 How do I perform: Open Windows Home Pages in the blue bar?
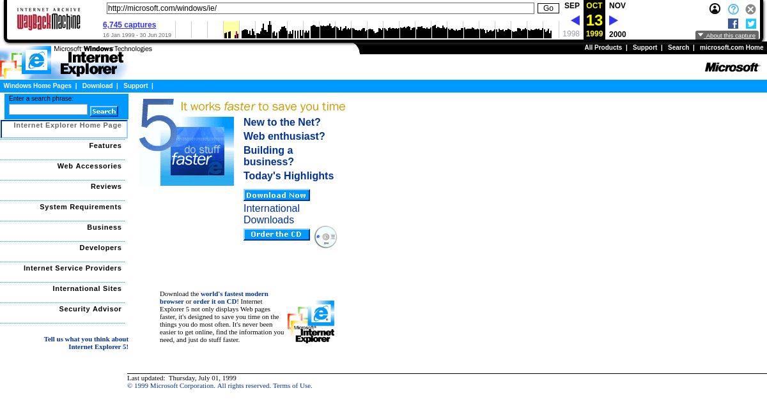coord(38,86)
